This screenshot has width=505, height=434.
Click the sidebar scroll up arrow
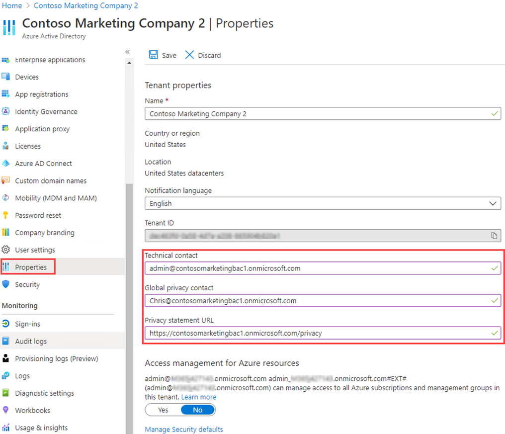click(x=129, y=63)
